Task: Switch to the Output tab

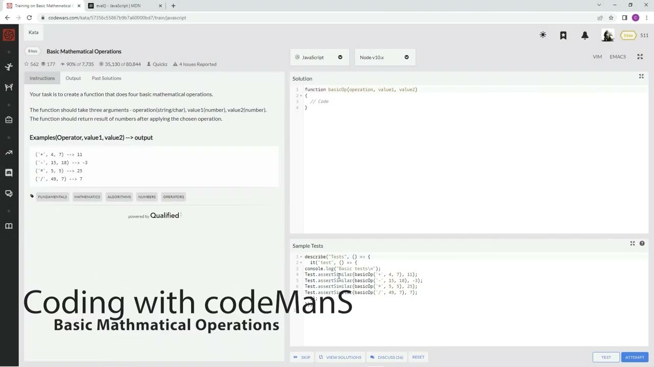Action: (x=73, y=78)
